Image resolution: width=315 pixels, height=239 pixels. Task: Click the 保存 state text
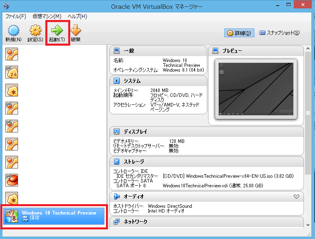click(x=35, y=218)
